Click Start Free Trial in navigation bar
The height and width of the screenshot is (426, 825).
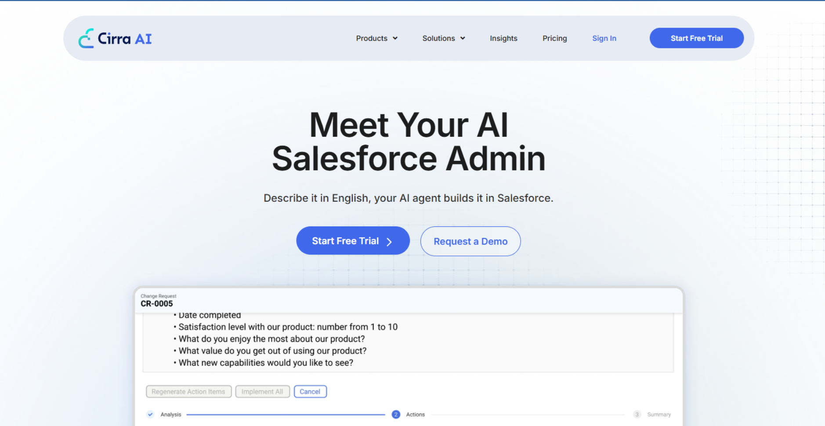point(696,38)
